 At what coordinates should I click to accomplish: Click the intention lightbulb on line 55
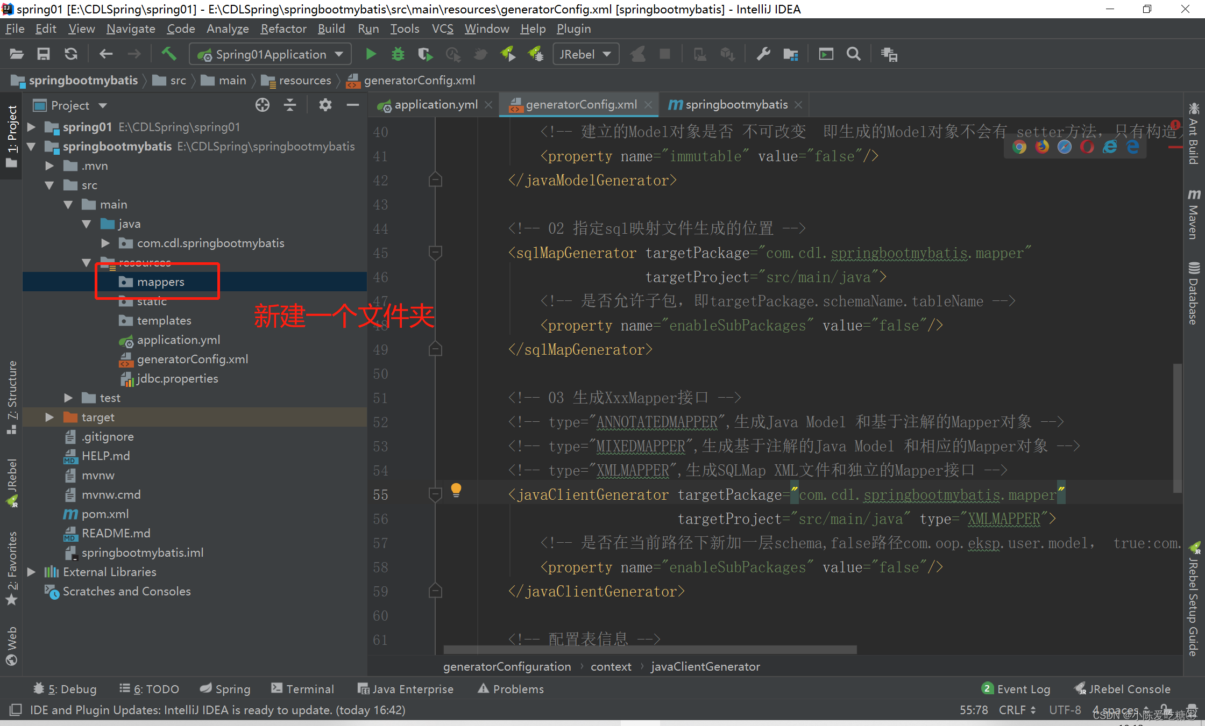456,490
